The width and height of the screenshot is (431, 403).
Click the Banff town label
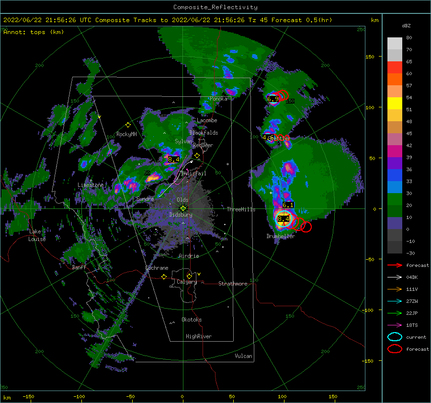[x=79, y=267]
